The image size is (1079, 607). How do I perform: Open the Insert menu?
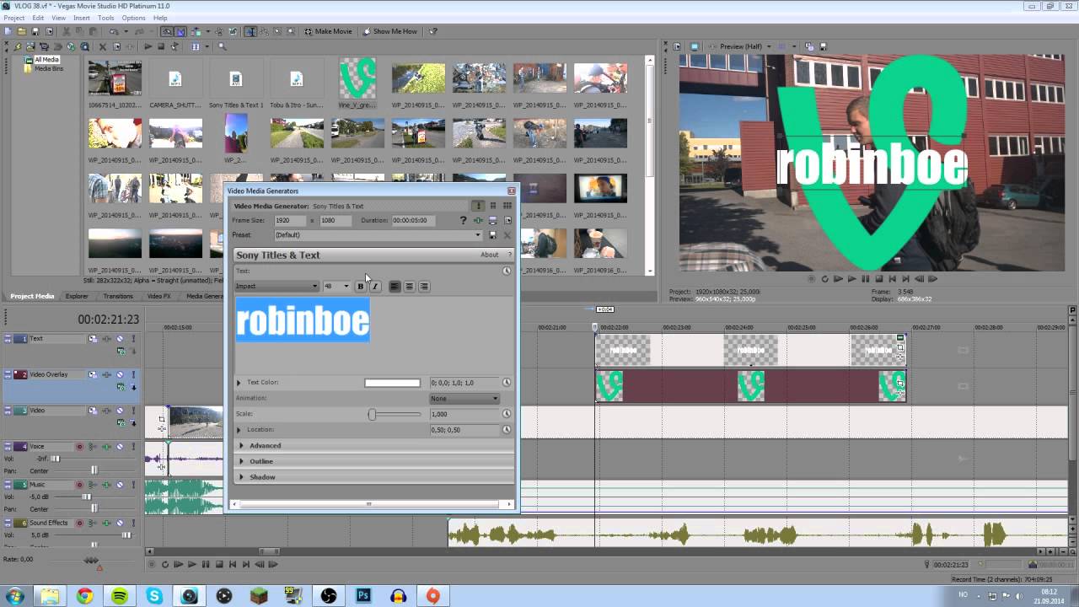(82, 18)
